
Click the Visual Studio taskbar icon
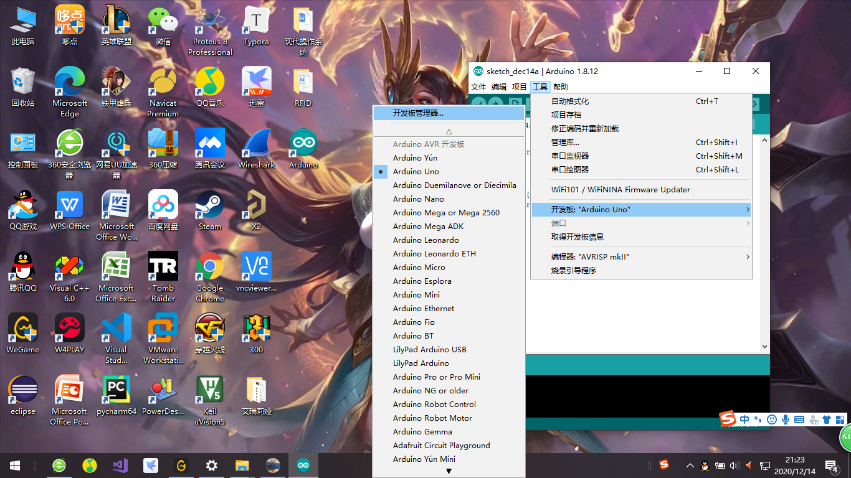tap(120, 465)
